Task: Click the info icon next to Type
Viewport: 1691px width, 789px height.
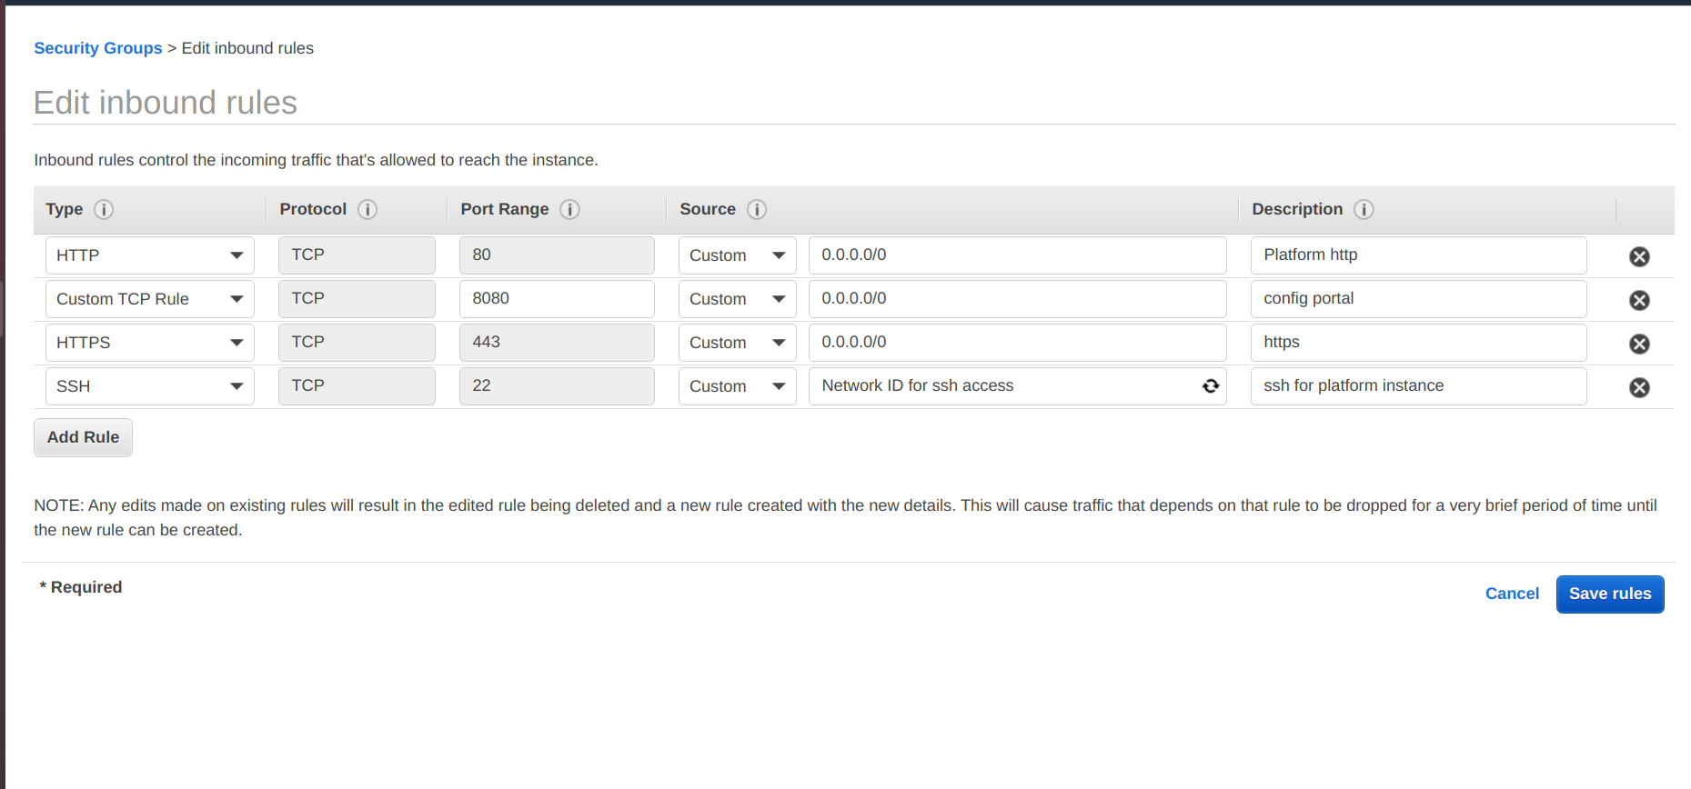Action: (104, 210)
